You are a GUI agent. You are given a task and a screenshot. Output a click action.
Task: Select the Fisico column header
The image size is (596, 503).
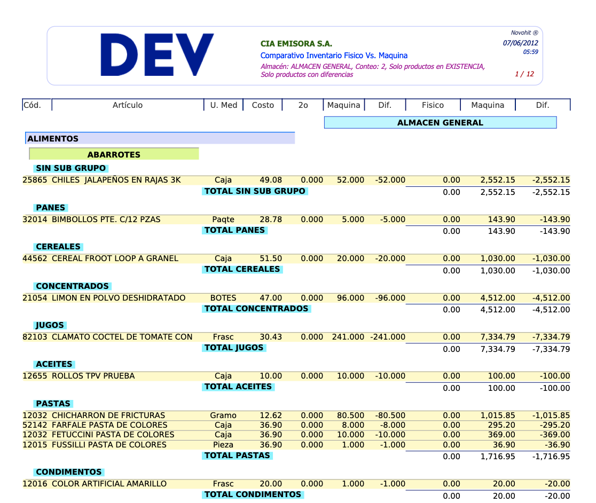tap(433, 105)
